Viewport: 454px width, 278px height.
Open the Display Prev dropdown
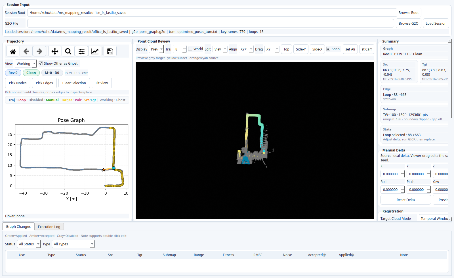click(x=156, y=49)
